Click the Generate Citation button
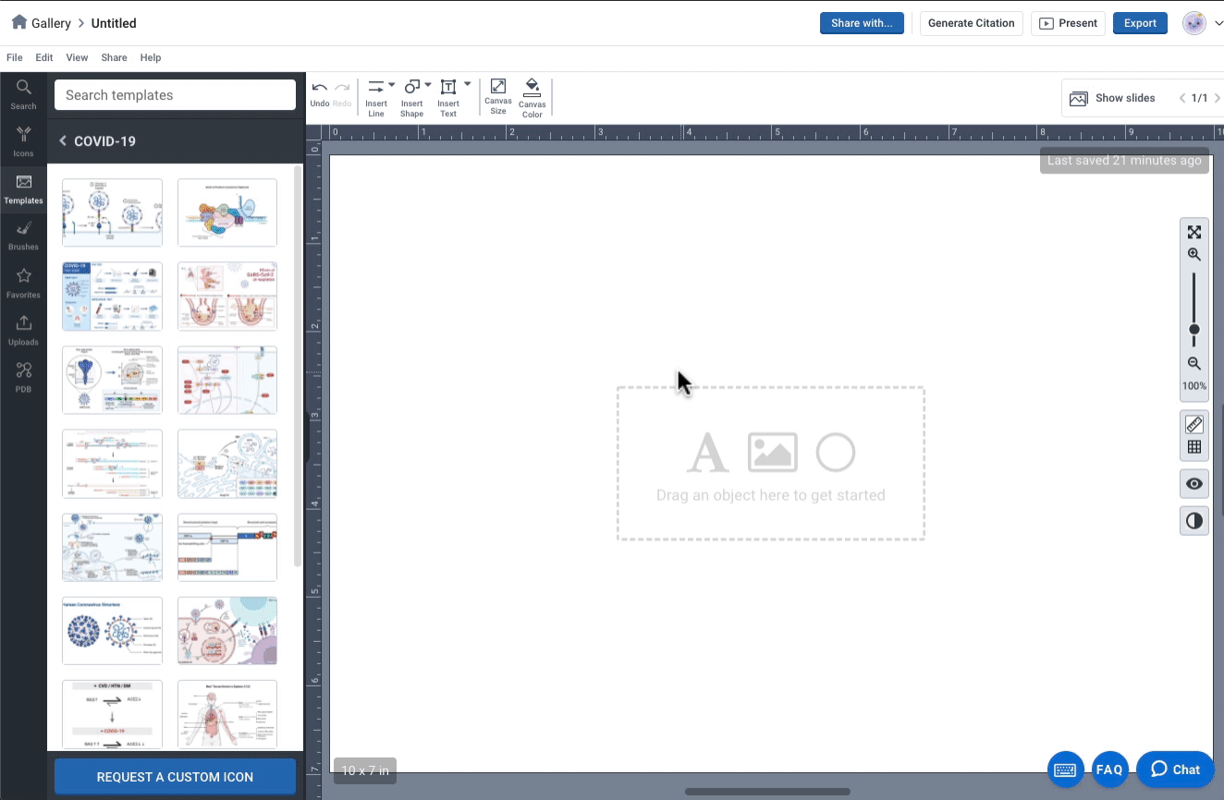This screenshot has width=1224, height=800. [971, 23]
